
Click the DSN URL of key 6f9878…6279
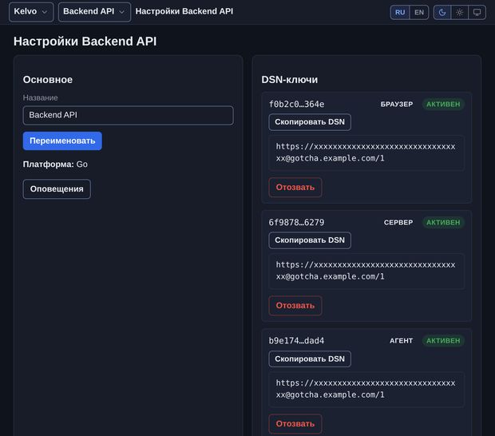point(366,271)
